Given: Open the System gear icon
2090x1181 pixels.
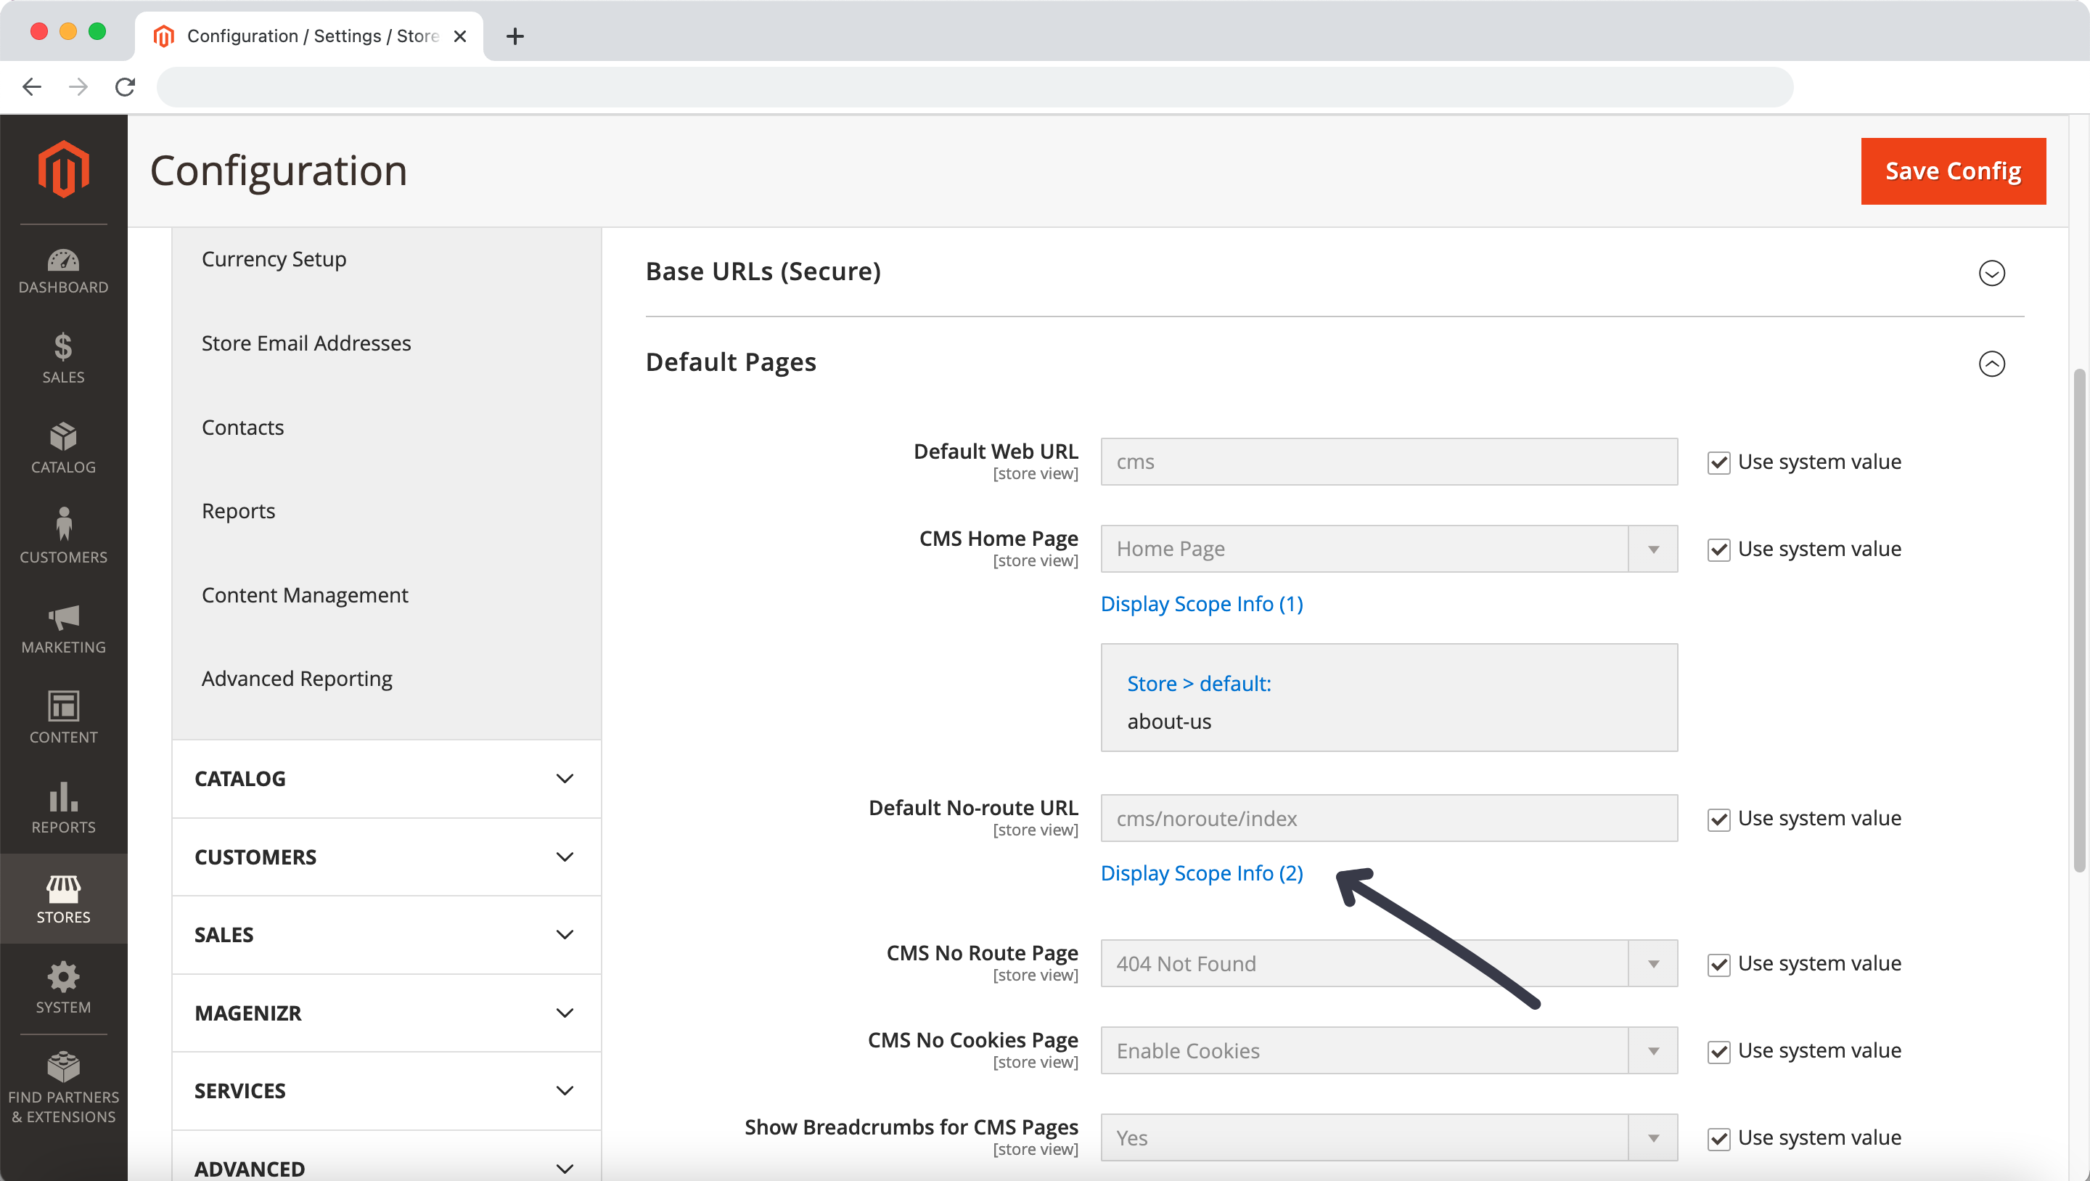Looking at the screenshot, I should pyautogui.click(x=63, y=987).
